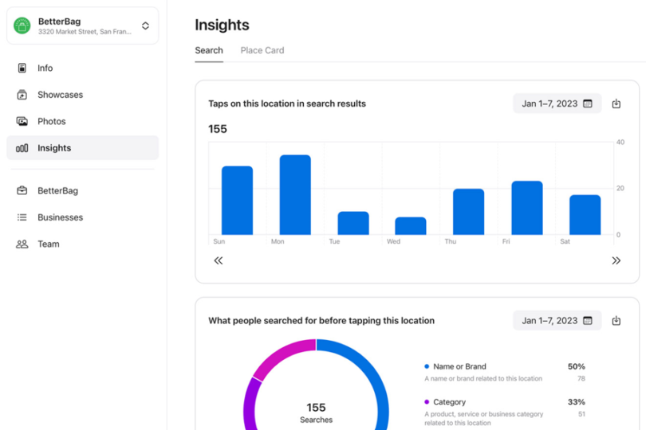
Task: Download the taps in search results chart
Action: [616, 104]
